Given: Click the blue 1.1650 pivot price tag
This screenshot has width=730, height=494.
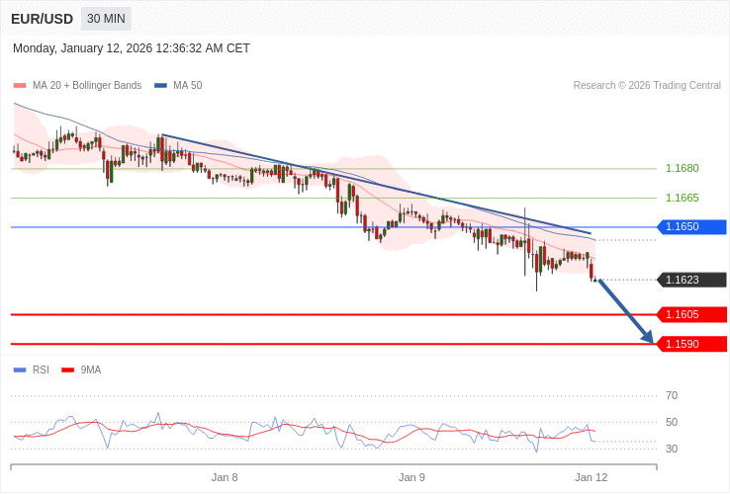Looking at the screenshot, I should pos(691,227).
